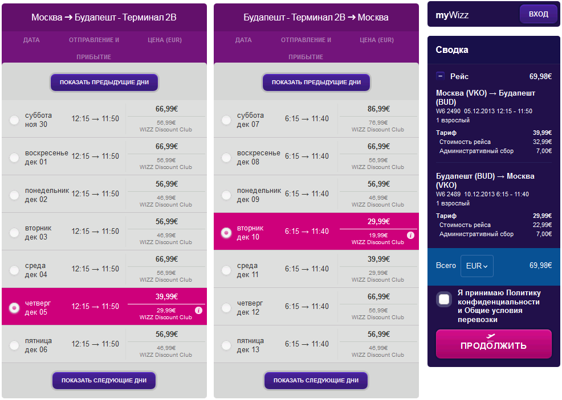This screenshot has width=562, height=400.
Task: Show next days for Budapest to Moscow
Action: tap(316, 380)
